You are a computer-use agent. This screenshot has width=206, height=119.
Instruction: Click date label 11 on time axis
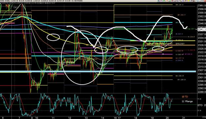53,118
